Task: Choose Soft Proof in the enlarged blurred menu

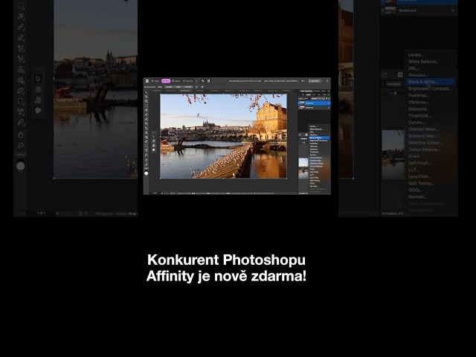Action: click(419, 163)
